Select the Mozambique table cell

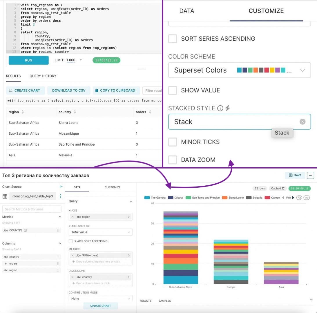click(69, 134)
